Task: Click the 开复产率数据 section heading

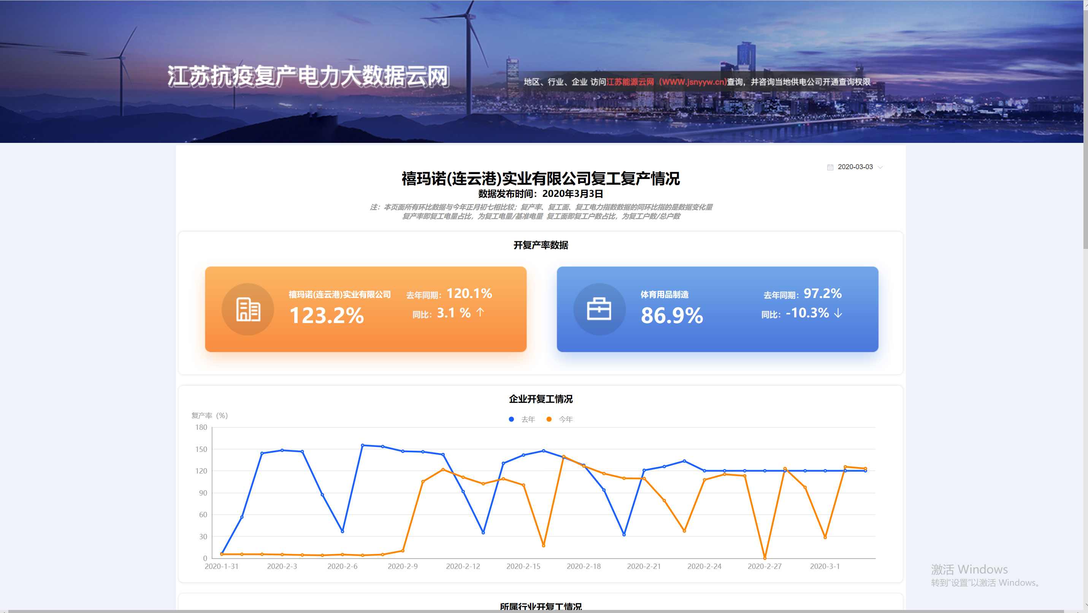Action: coord(541,245)
